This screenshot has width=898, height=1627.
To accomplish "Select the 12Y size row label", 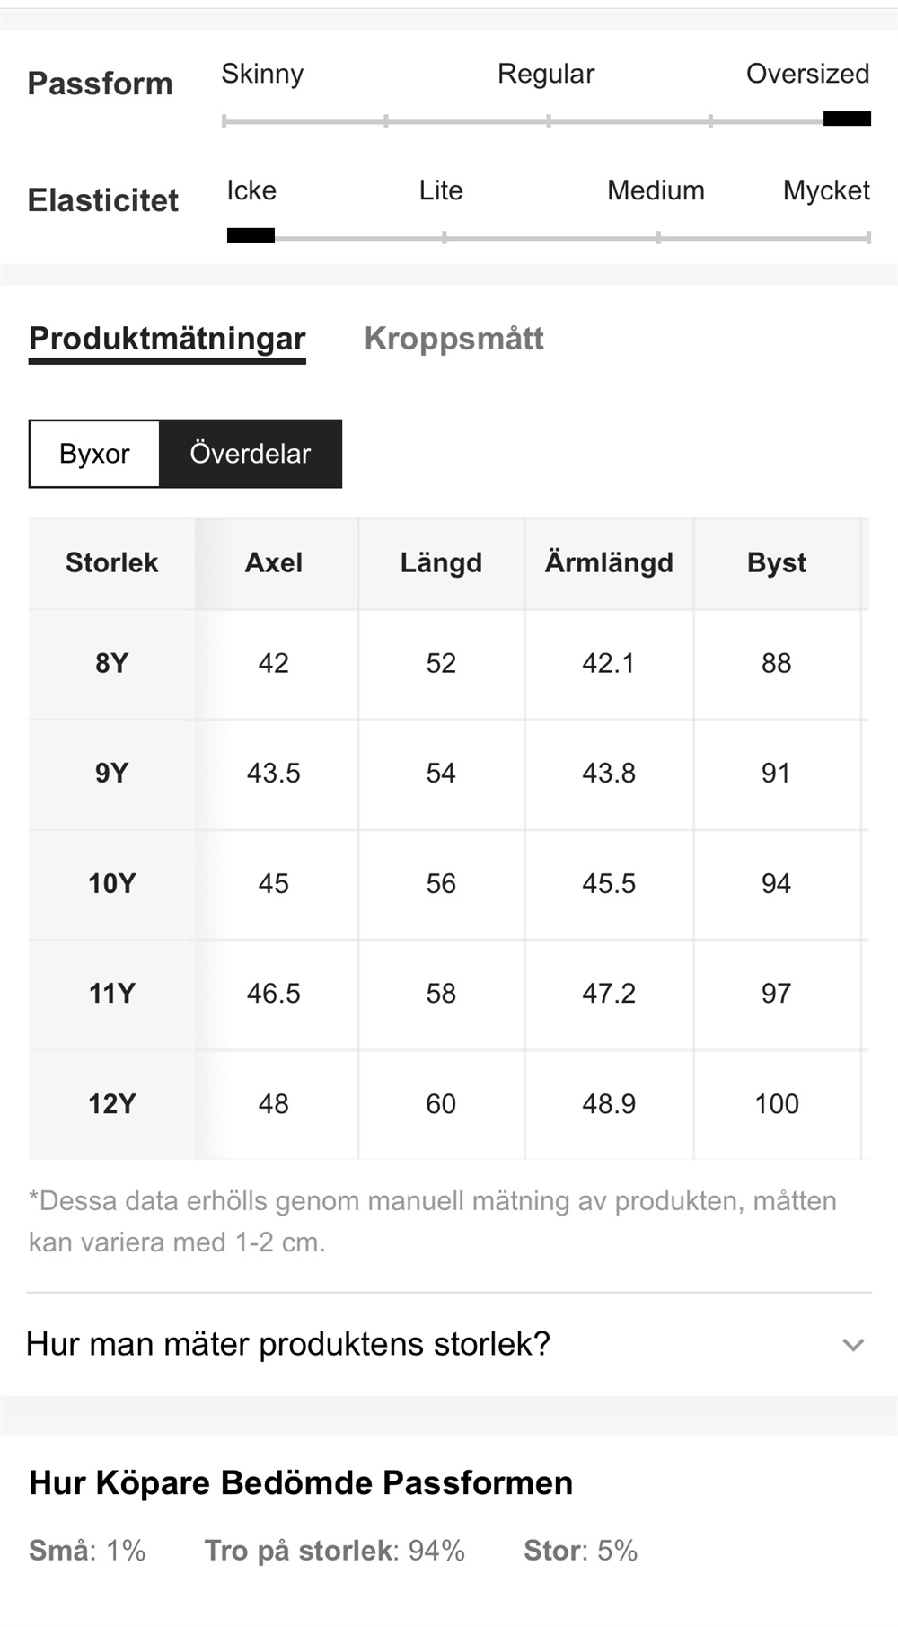I will click(x=111, y=1104).
